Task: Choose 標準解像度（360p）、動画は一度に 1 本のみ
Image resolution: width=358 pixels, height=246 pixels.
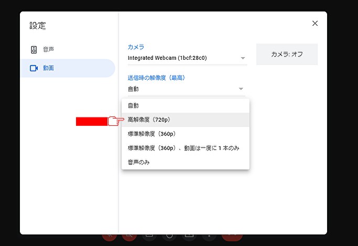Action: tap(186, 148)
